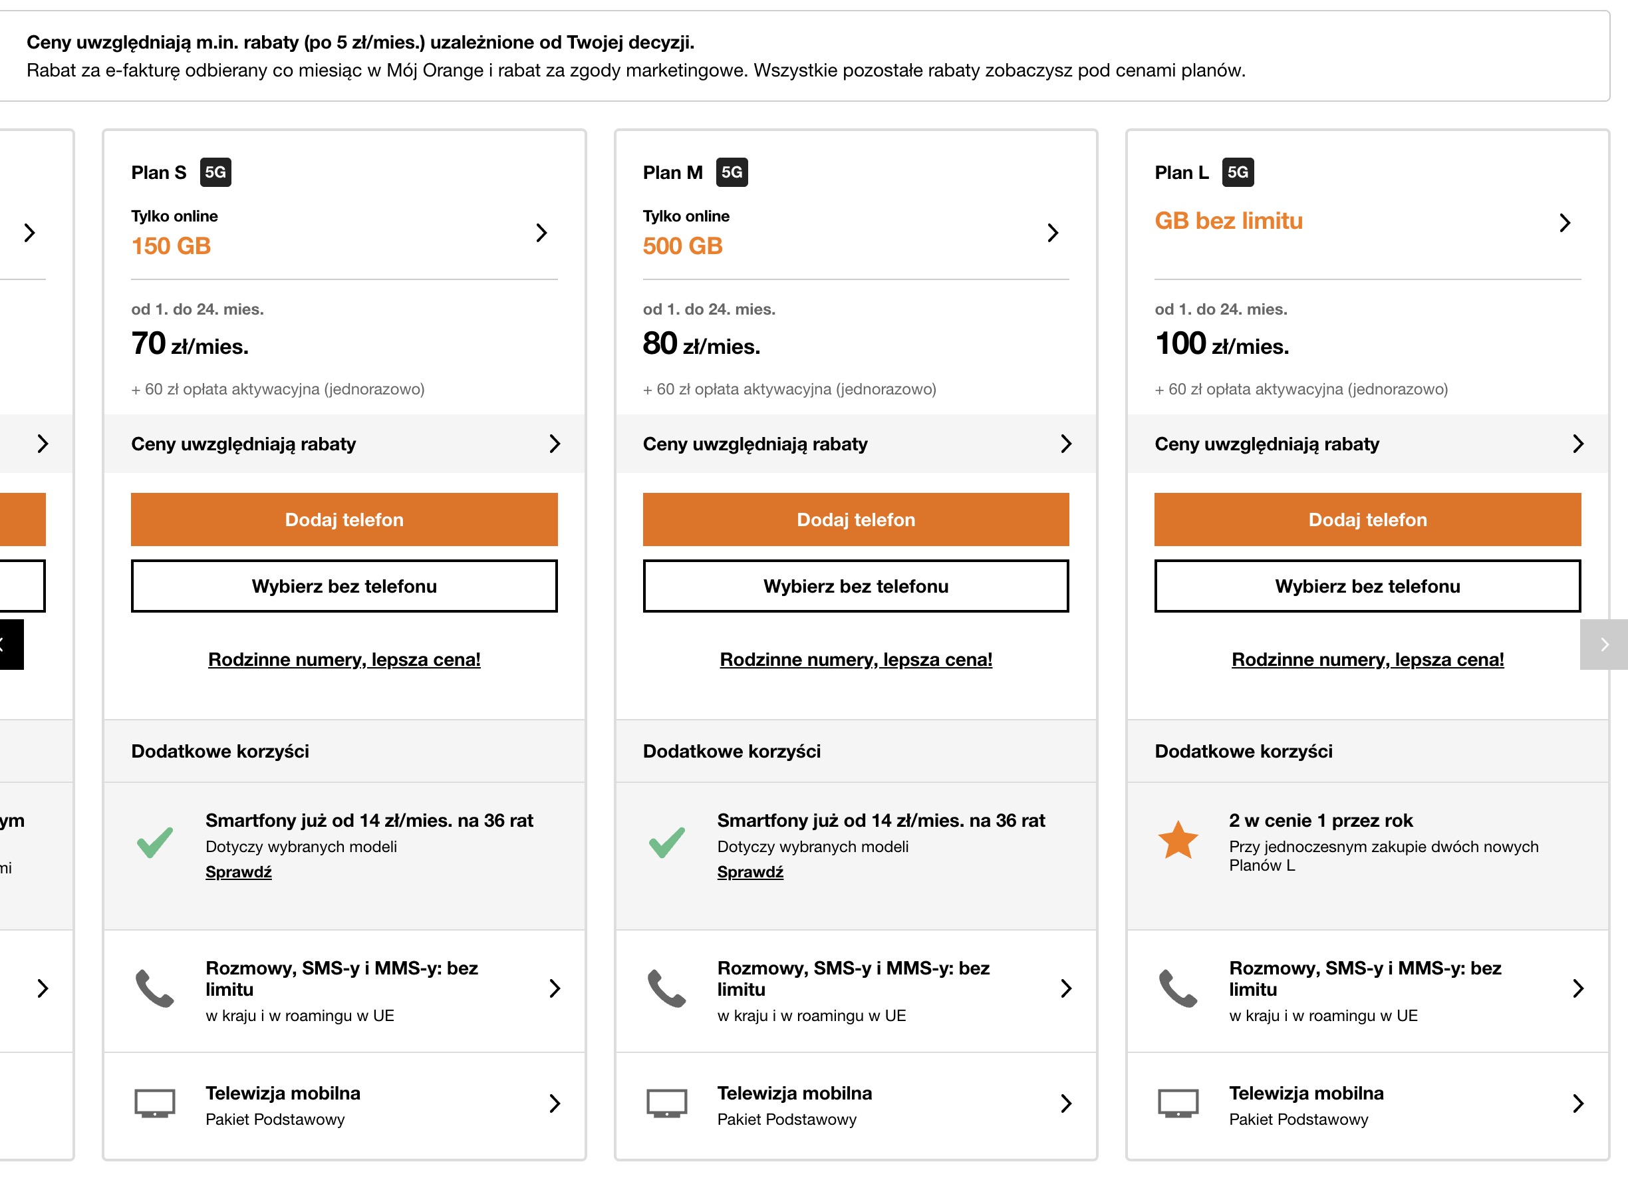Expand Telewizja mobilna row in Plan M

click(x=1066, y=1104)
